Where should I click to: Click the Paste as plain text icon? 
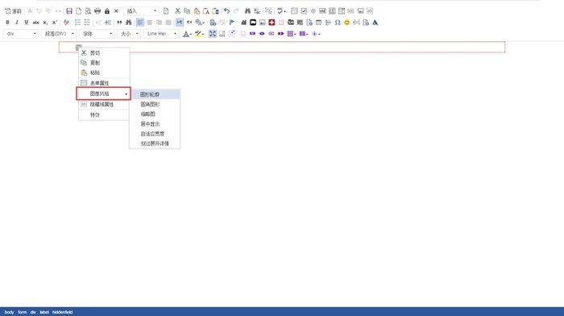click(205, 11)
